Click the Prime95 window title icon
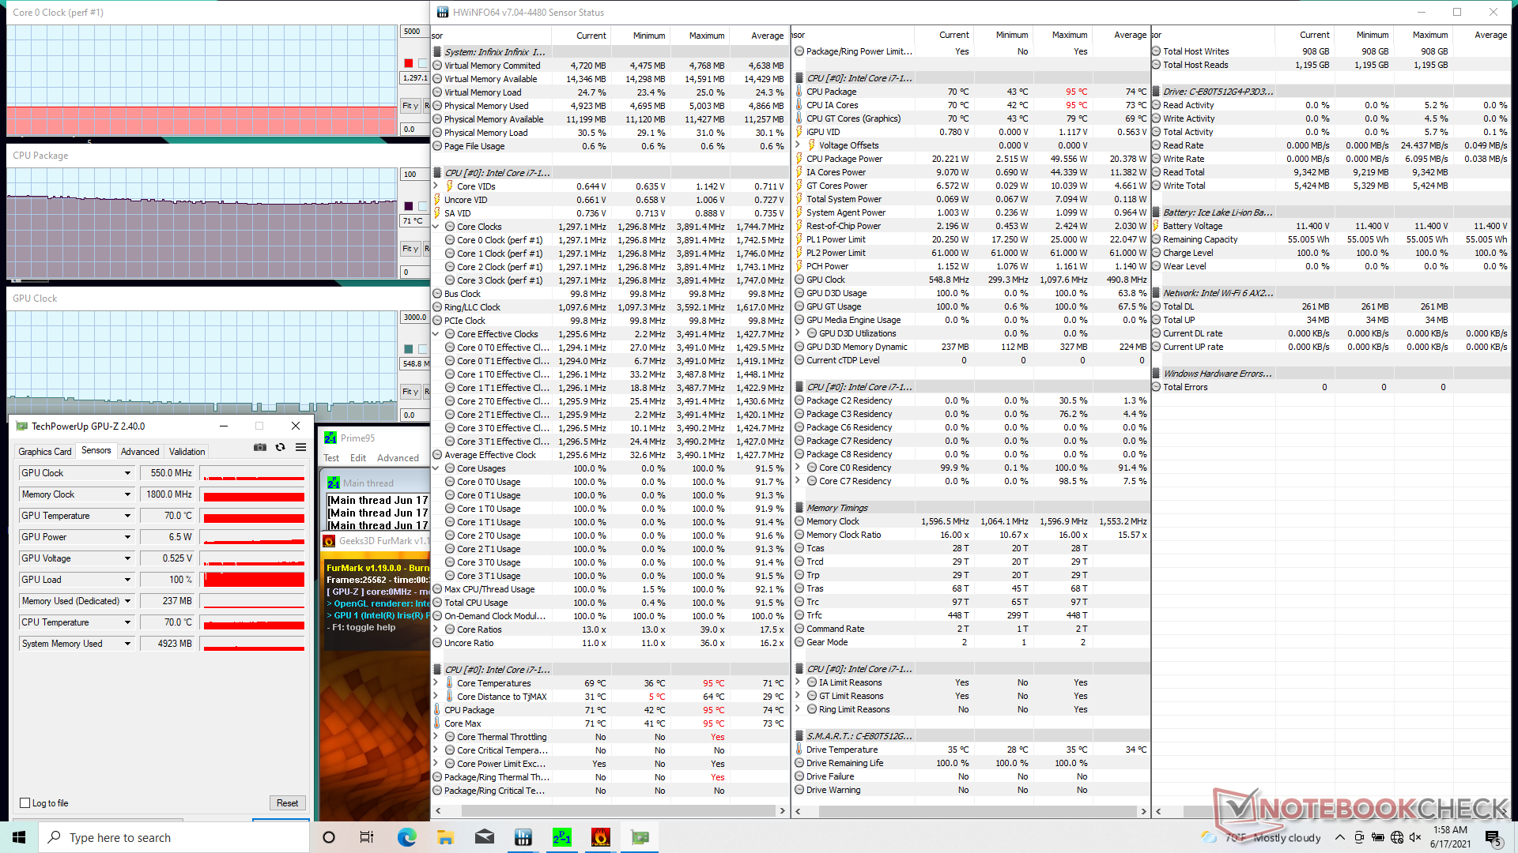This screenshot has width=1518, height=853. pyautogui.click(x=330, y=438)
